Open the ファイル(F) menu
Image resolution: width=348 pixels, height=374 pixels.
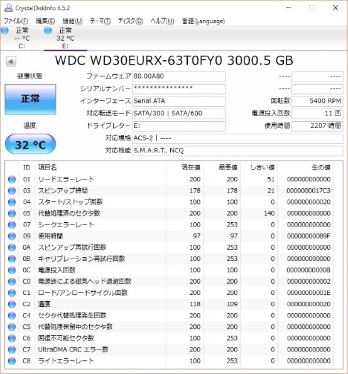[x=16, y=21]
